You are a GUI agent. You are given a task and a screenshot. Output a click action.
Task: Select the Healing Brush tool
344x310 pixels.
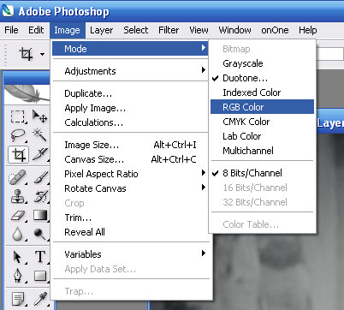tap(18, 177)
